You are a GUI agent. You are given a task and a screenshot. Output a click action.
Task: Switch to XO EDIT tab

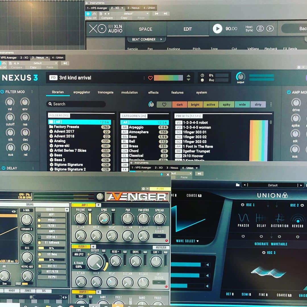[188, 29]
